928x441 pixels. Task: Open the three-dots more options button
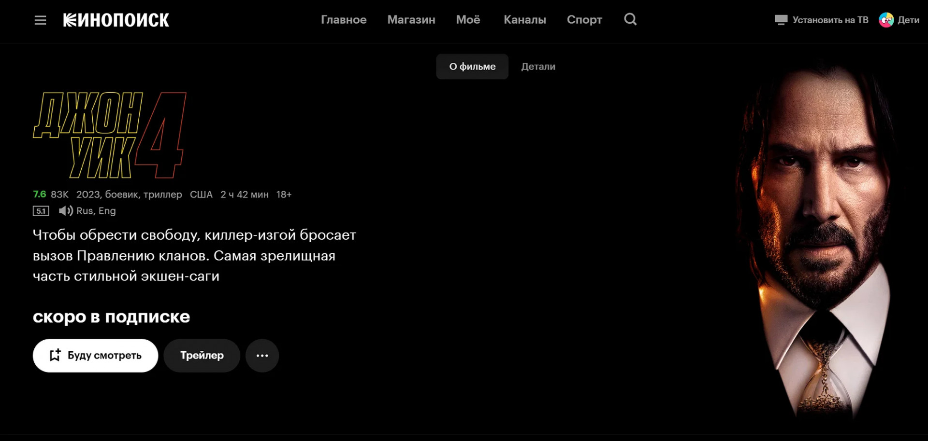click(262, 356)
